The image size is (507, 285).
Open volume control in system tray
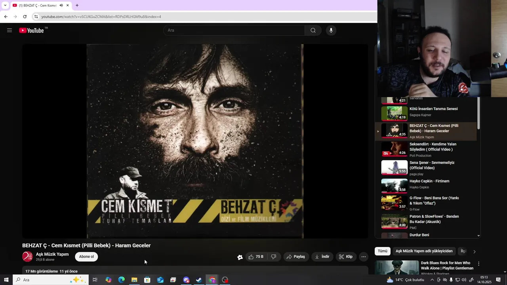(x=464, y=280)
